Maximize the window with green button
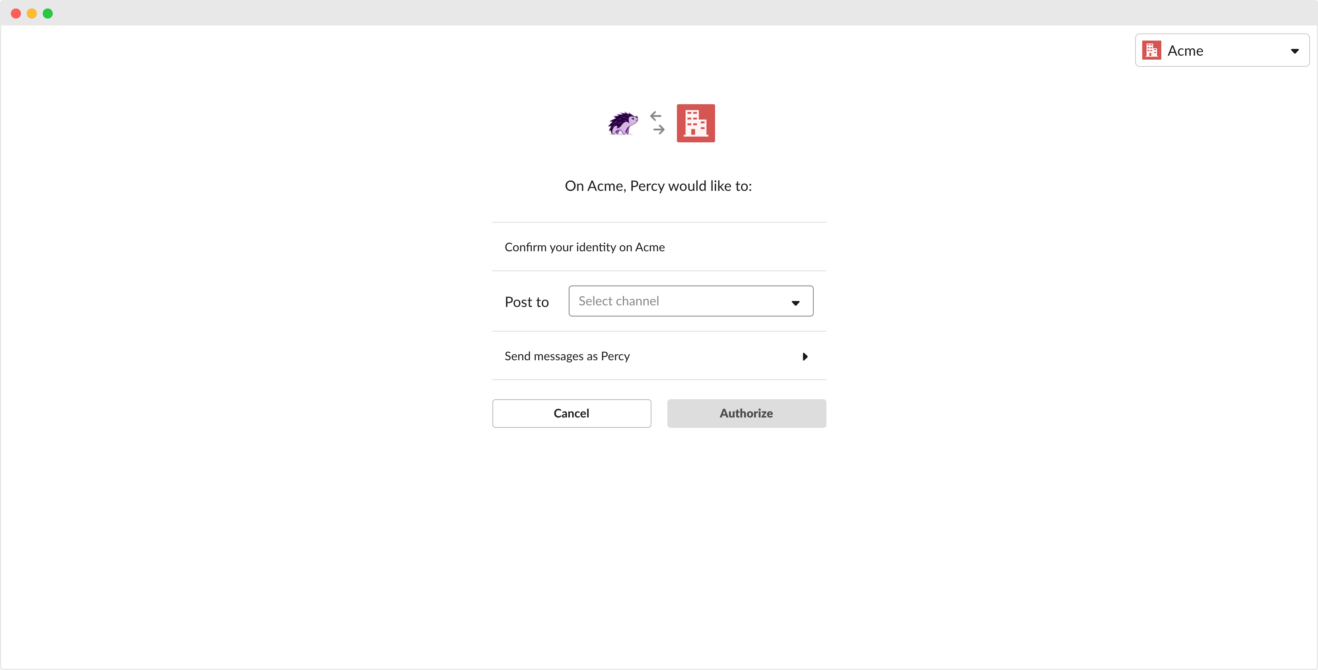 48,13
